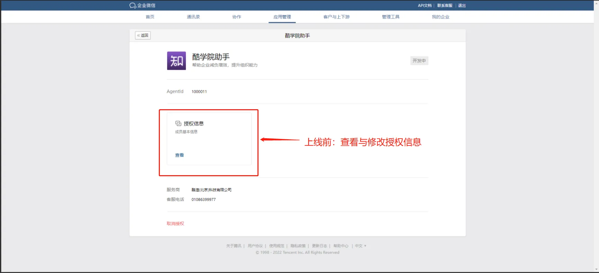Click 查看 in the 授权信息 card

click(179, 155)
